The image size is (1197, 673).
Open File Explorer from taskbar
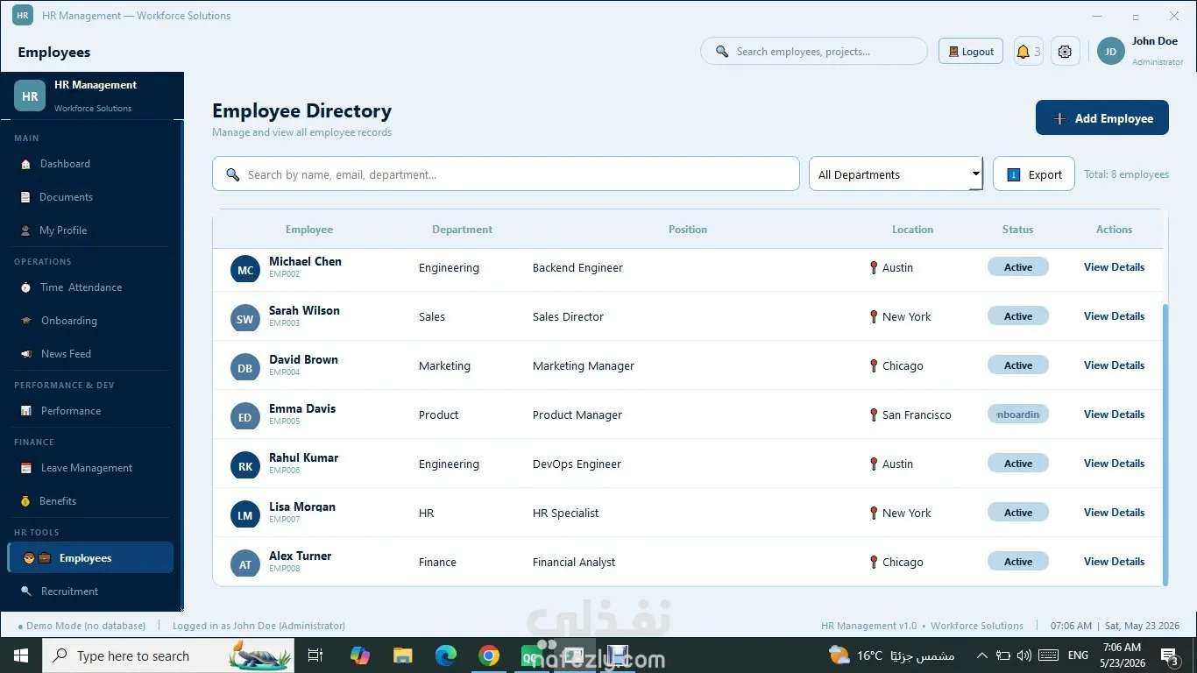402,655
